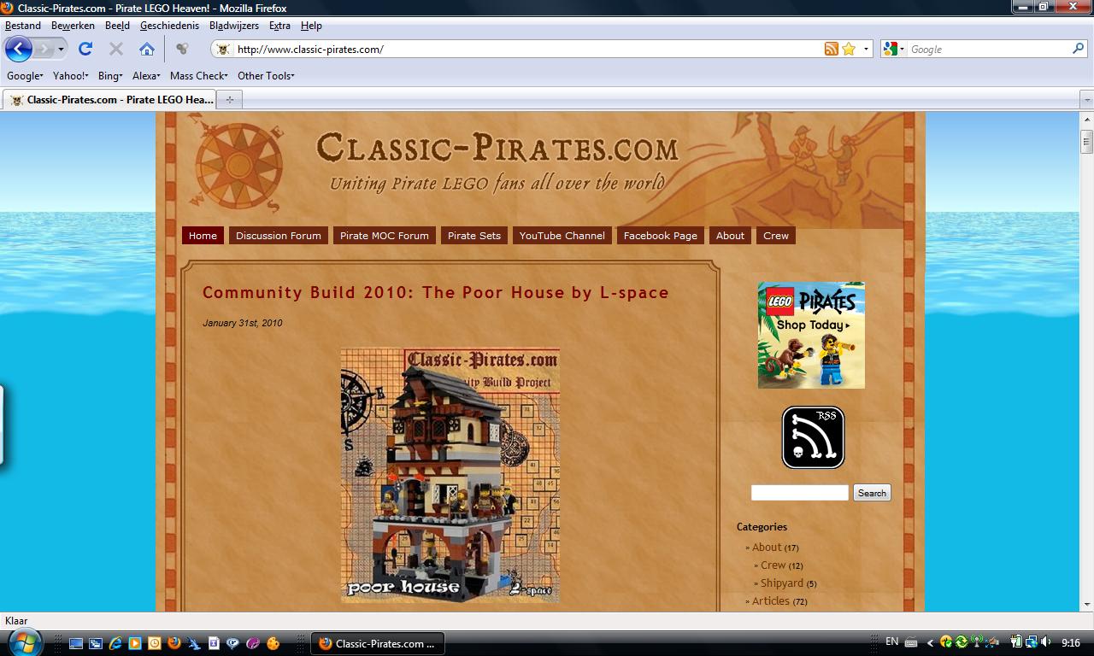Click into the Google search field
Screen dimensions: 1094x656
pyautogui.click(x=988, y=49)
